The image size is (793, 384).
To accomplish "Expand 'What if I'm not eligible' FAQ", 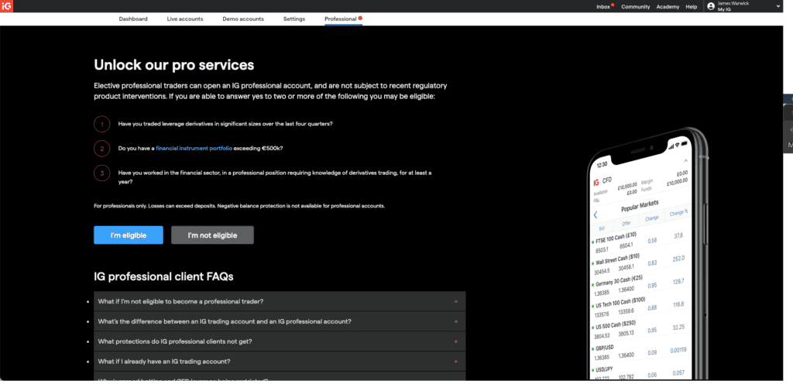I will tap(279, 301).
